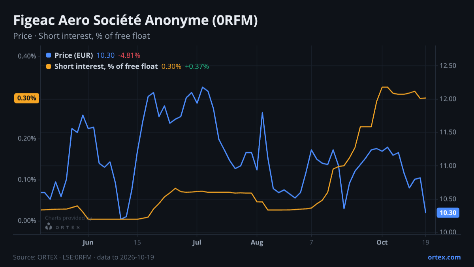Click the orange 0.30% value in the legend
Viewport: 474px width, 267px height.
tap(171, 66)
